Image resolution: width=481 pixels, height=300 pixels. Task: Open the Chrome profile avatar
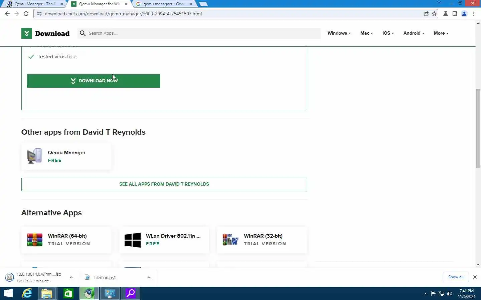tap(464, 14)
